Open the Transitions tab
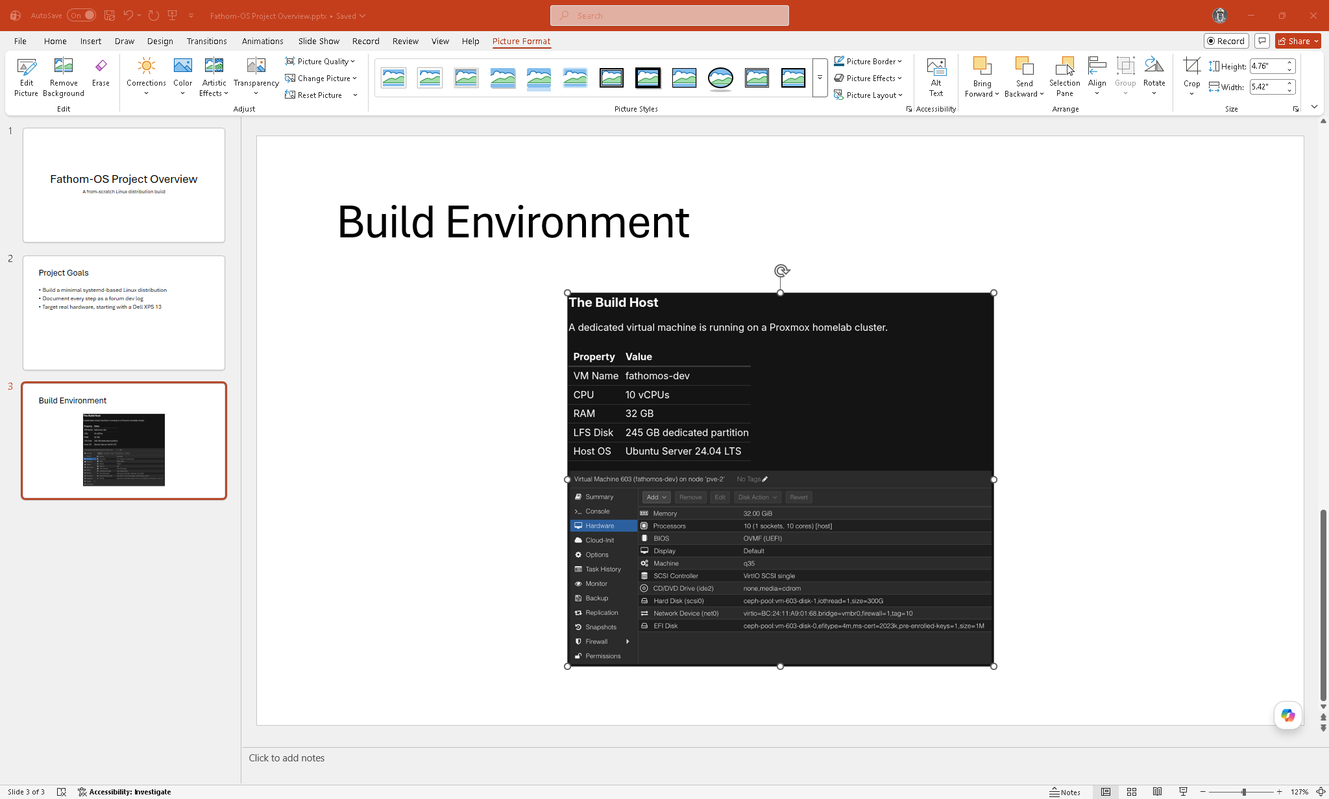Viewport: 1329px width, 799px height. (x=206, y=41)
